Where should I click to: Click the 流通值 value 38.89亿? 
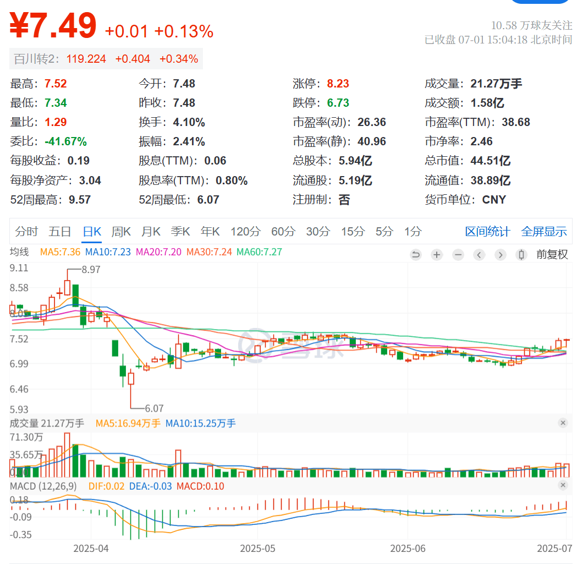[x=491, y=180]
